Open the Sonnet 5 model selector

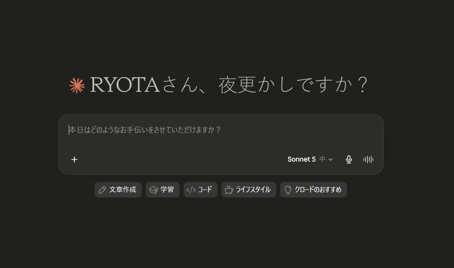pyautogui.click(x=310, y=159)
